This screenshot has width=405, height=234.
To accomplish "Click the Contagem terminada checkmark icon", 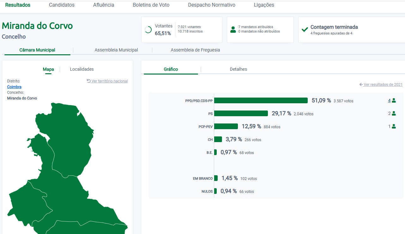I will pyautogui.click(x=305, y=30).
